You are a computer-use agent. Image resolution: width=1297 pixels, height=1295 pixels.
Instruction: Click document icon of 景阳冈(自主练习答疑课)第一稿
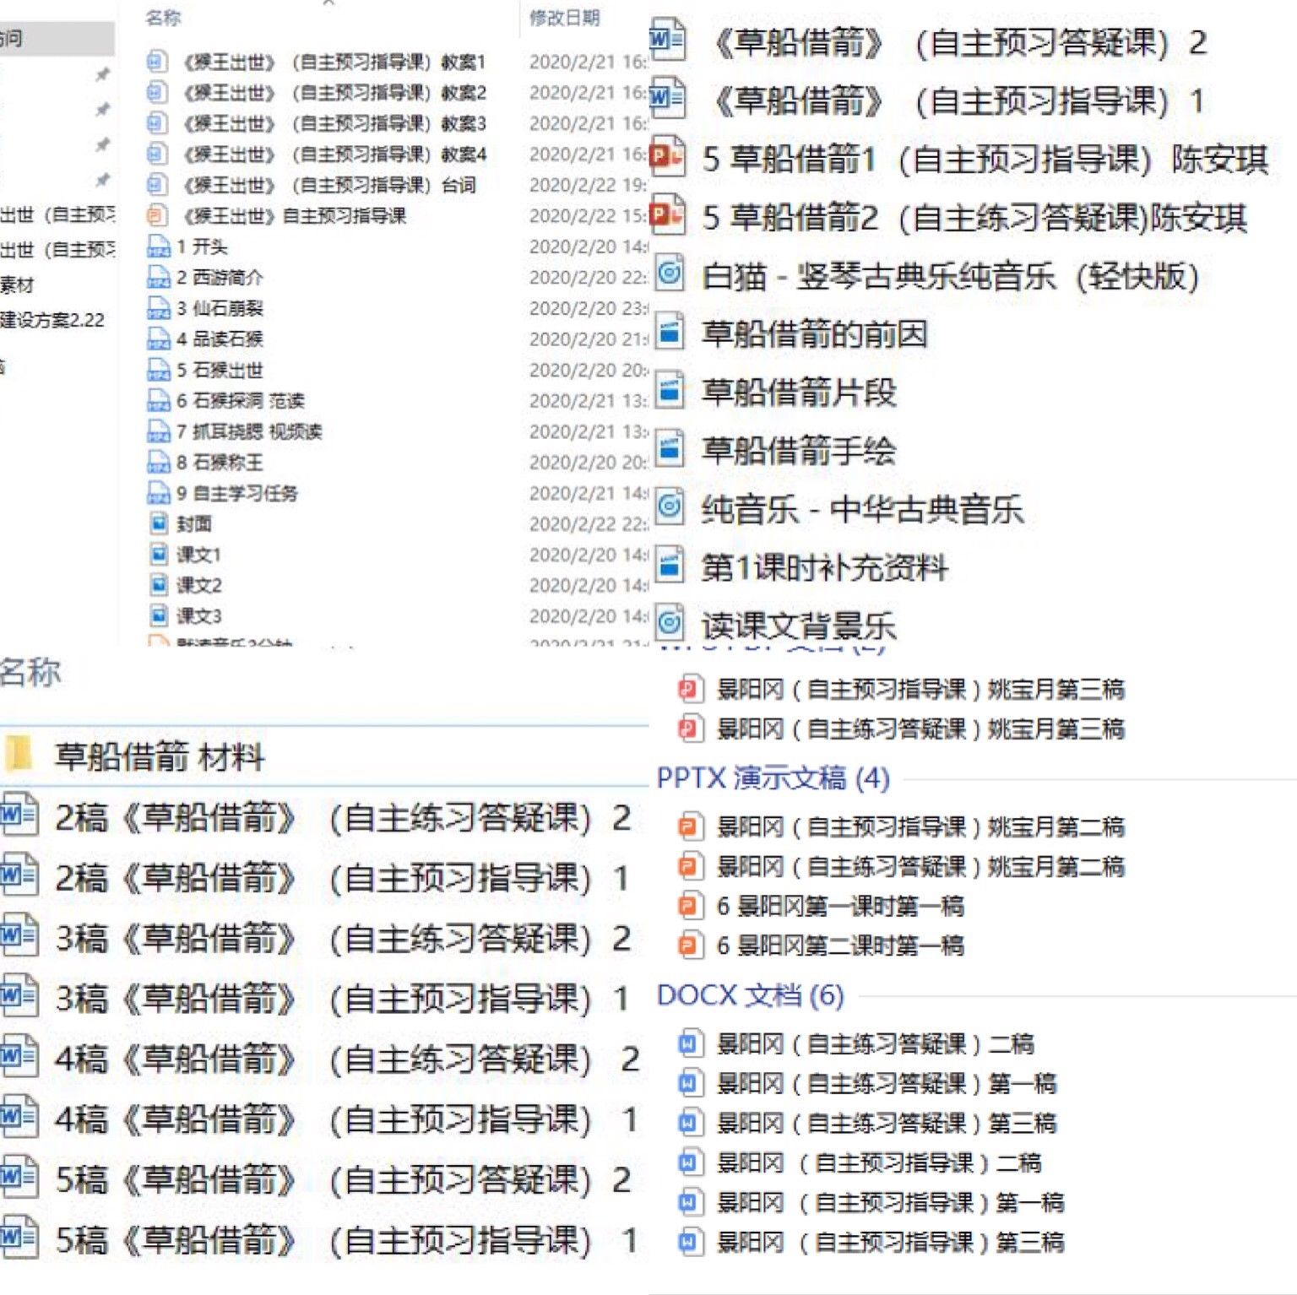pyautogui.click(x=689, y=1082)
